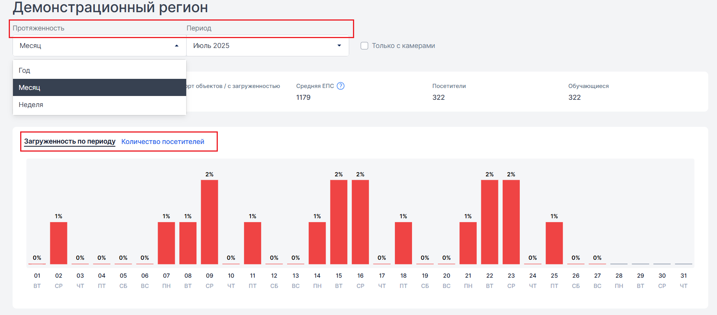Click the bar for 23 СР
Image resolution: width=717 pixels, height=315 pixels.
click(511, 222)
